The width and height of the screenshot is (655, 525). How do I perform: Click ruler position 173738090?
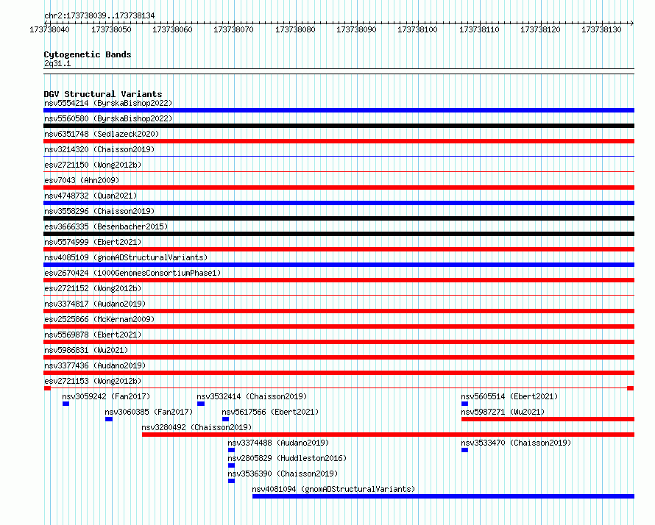(x=356, y=29)
